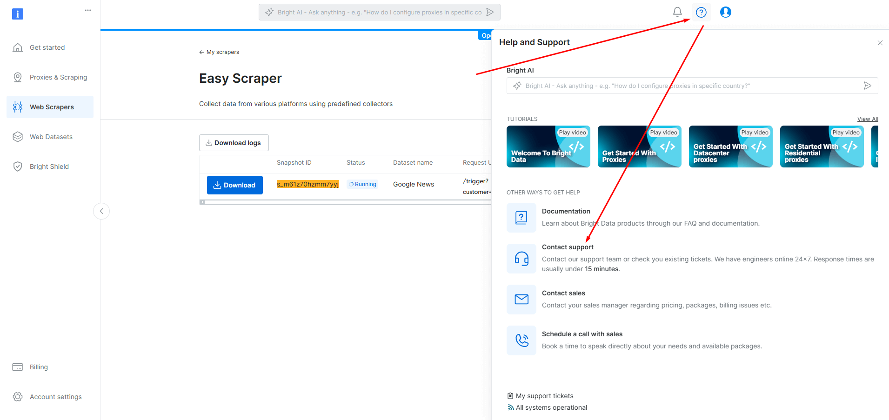Image resolution: width=889 pixels, height=420 pixels.
Task: Open the user profile avatar
Action: click(x=726, y=12)
